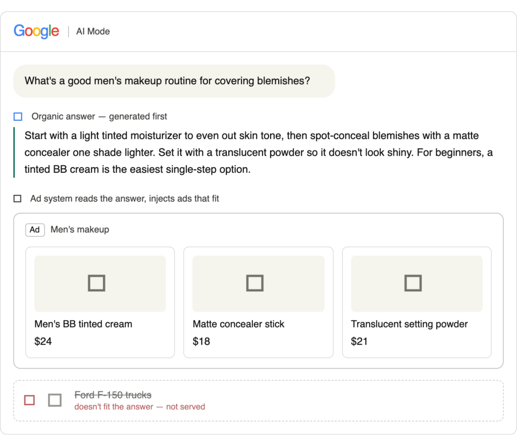517x446 pixels.
Task: Click the struck-through Ford F-150 trucks text
Action: point(113,395)
